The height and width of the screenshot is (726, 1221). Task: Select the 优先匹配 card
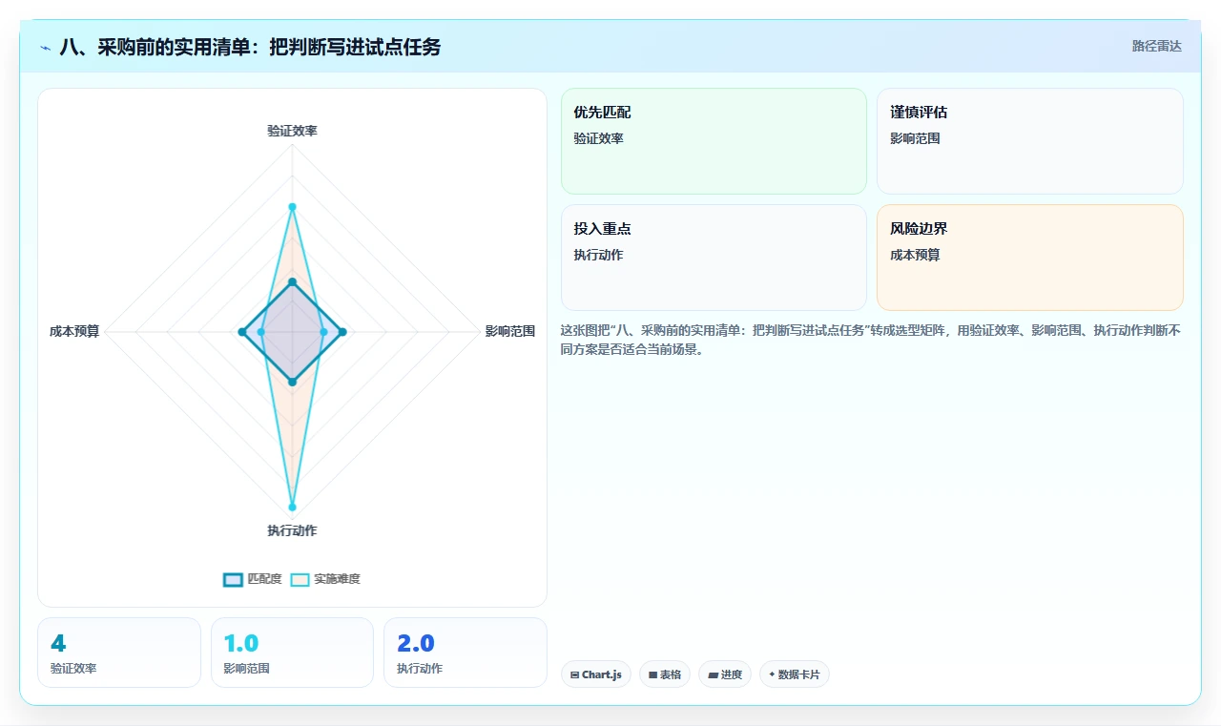coord(714,141)
